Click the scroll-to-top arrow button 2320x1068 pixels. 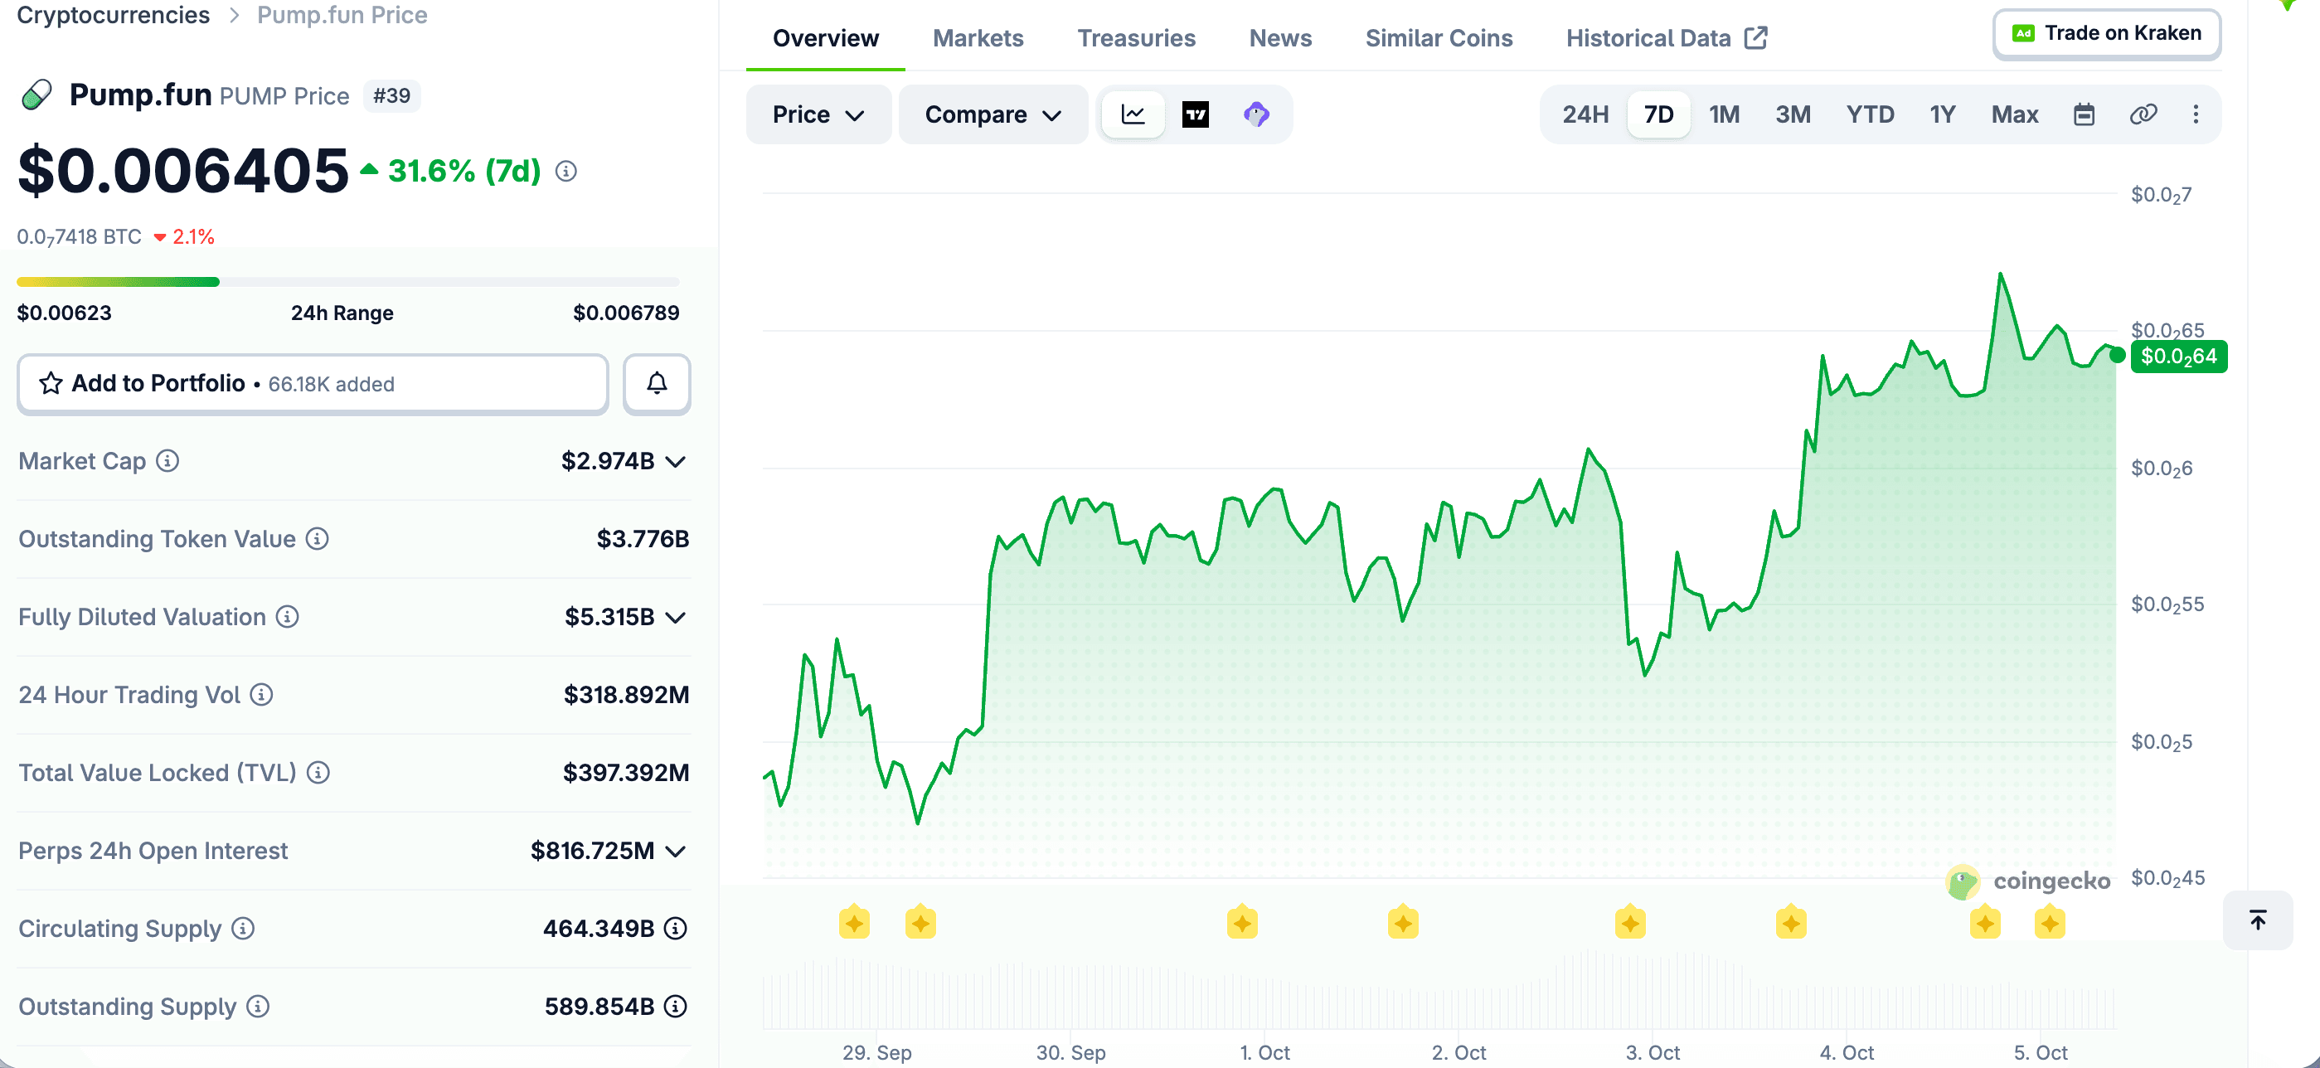(x=2258, y=920)
